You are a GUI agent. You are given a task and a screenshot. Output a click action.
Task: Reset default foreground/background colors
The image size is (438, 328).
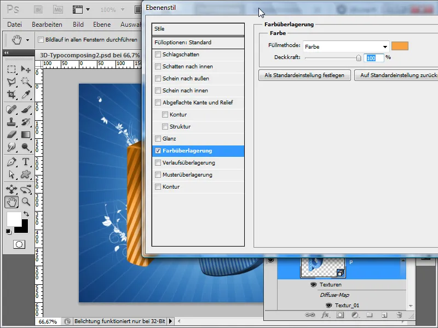(x=9, y=231)
